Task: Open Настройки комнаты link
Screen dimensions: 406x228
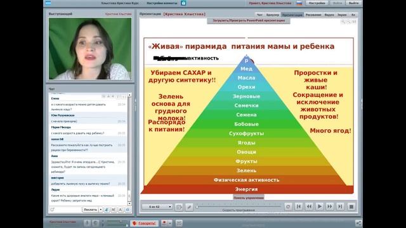Action: [162, 3]
